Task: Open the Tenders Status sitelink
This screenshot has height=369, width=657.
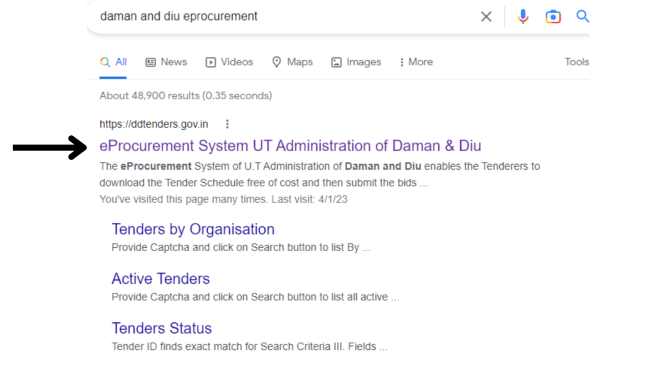Action: (x=162, y=328)
